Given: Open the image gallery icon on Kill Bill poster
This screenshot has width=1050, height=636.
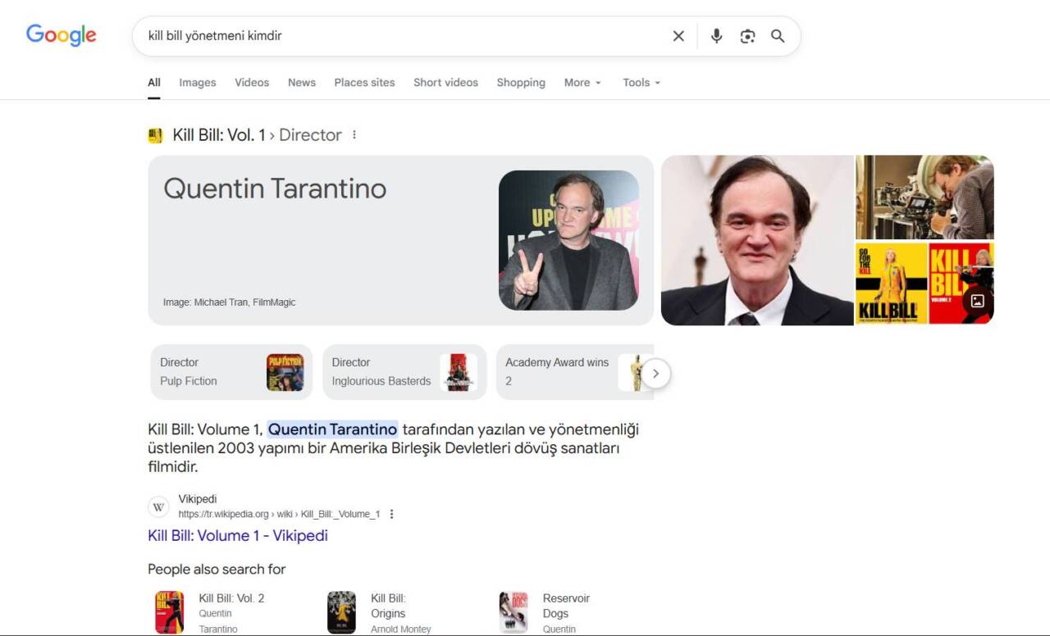Looking at the screenshot, I should pyautogui.click(x=976, y=301).
